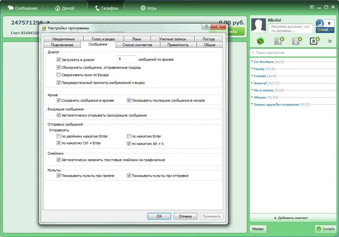Viewport: 339px width, 237px height.
Task: Close the Настройки программы dialog
Action: coord(218,26)
